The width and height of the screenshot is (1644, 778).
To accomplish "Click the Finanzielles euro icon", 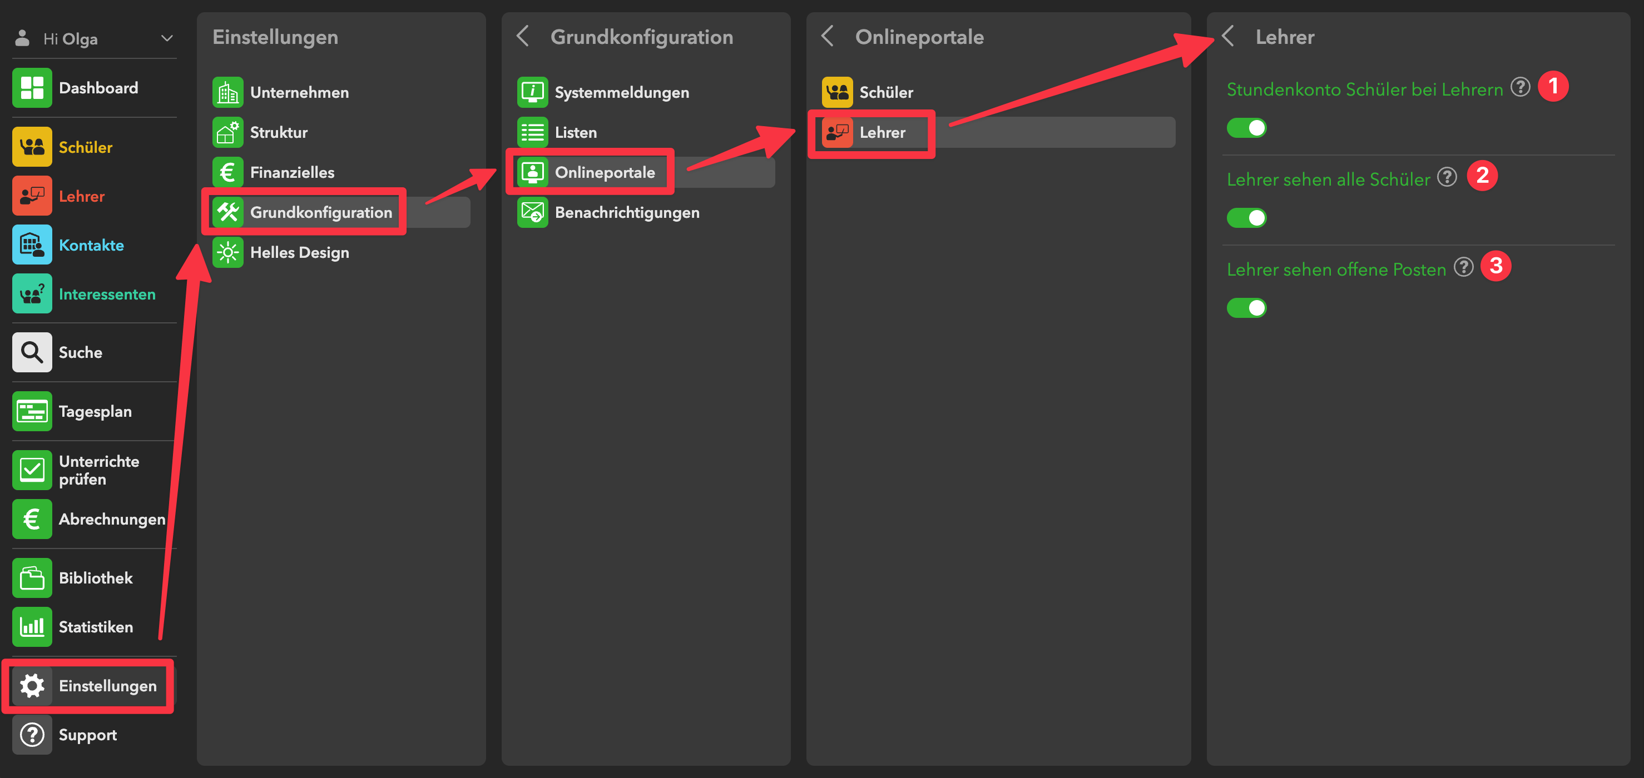I will 228,172.
